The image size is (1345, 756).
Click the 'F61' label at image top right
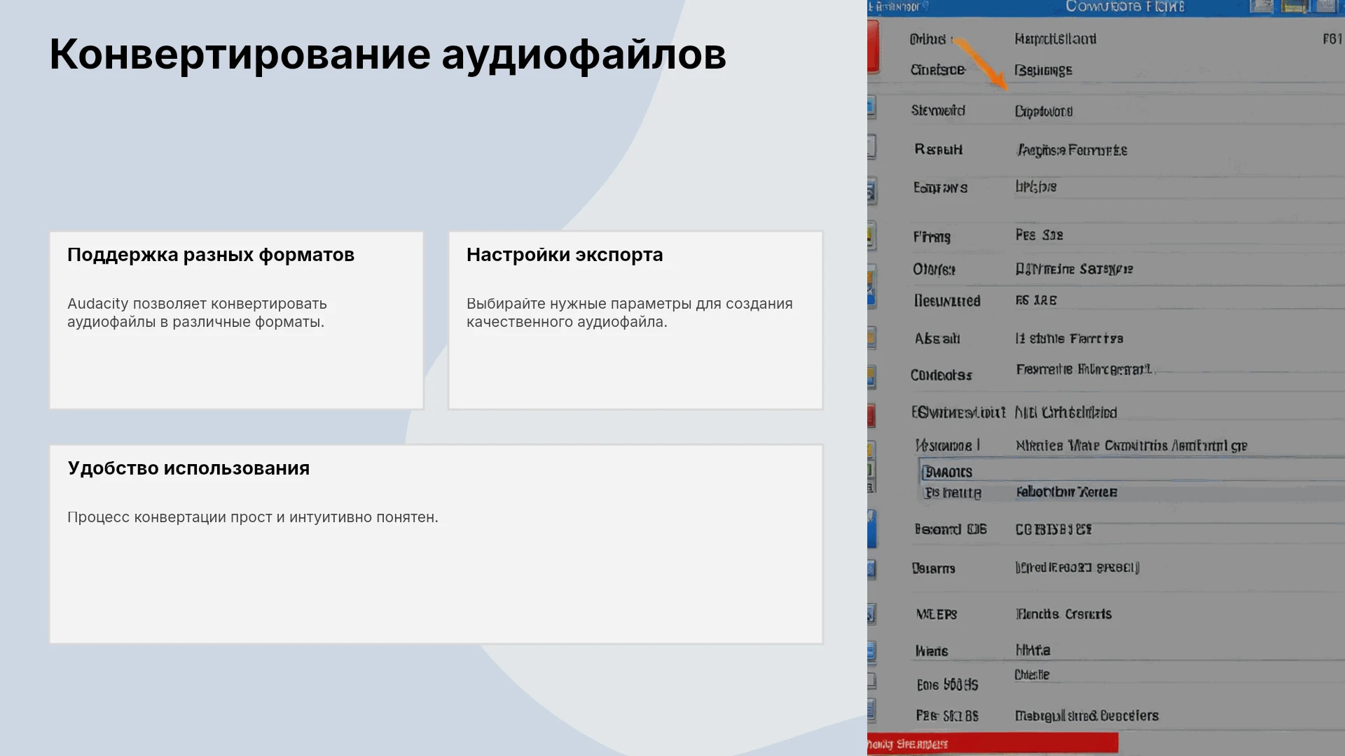pyautogui.click(x=1332, y=39)
